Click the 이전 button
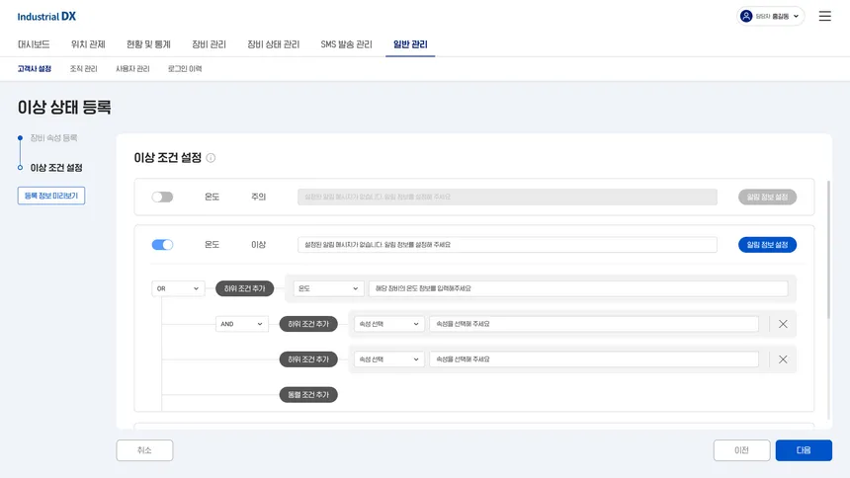This screenshot has height=478, width=850. click(741, 450)
